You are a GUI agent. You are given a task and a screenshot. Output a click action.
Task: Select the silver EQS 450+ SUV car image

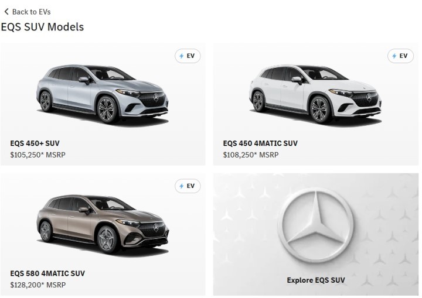(x=103, y=94)
